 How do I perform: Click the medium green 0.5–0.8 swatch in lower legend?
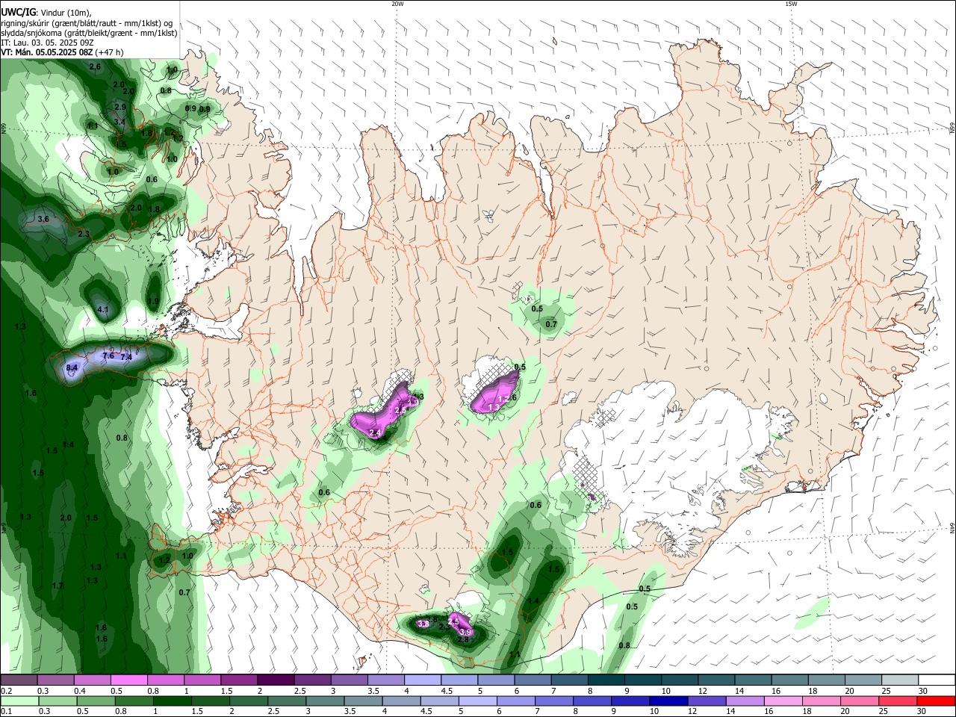tap(95, 701)
